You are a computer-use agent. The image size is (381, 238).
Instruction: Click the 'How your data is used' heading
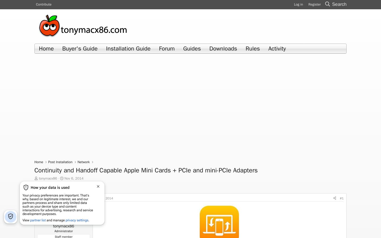[x=50, y=187]
